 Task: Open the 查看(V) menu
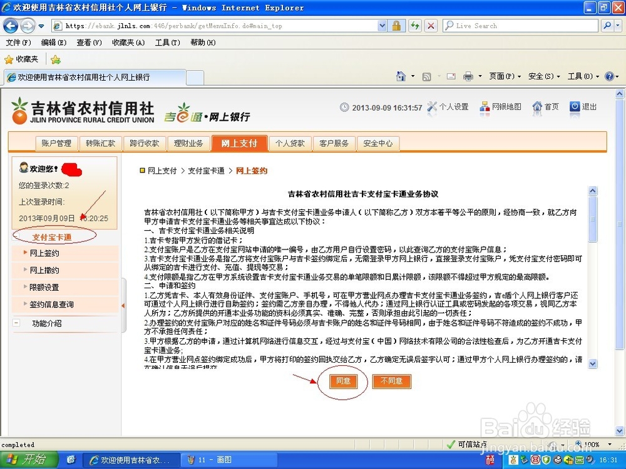[89, 43]
